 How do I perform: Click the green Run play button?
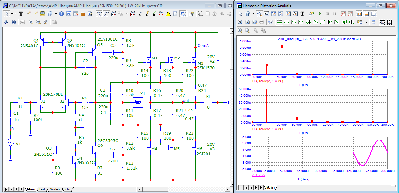(x=320, y=14)
